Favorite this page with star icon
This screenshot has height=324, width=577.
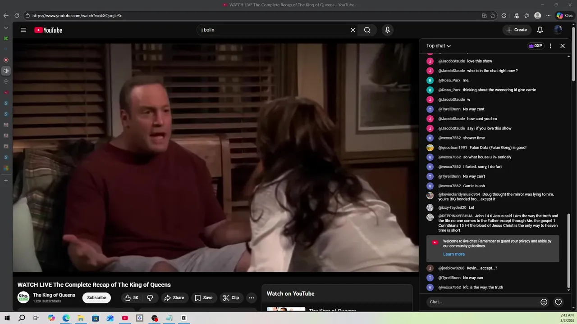tap(493, 15)
